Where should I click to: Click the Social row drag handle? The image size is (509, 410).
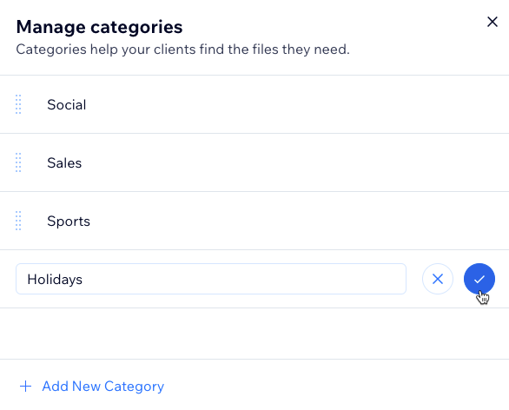[x=18, y=104]
